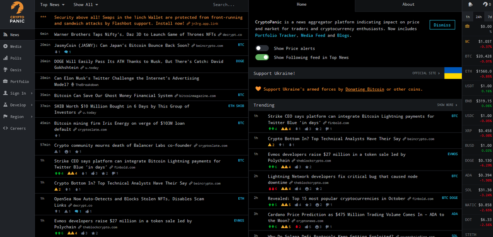Click the SHIB tag on the $10 Million story
The height and width of the screenshot is (237, 493).
[x=240, y=106]
